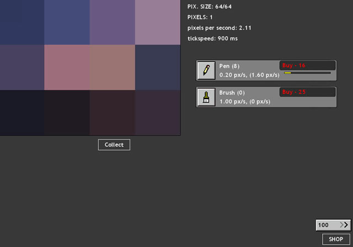Open the SHOP panel

coord(336,239)
